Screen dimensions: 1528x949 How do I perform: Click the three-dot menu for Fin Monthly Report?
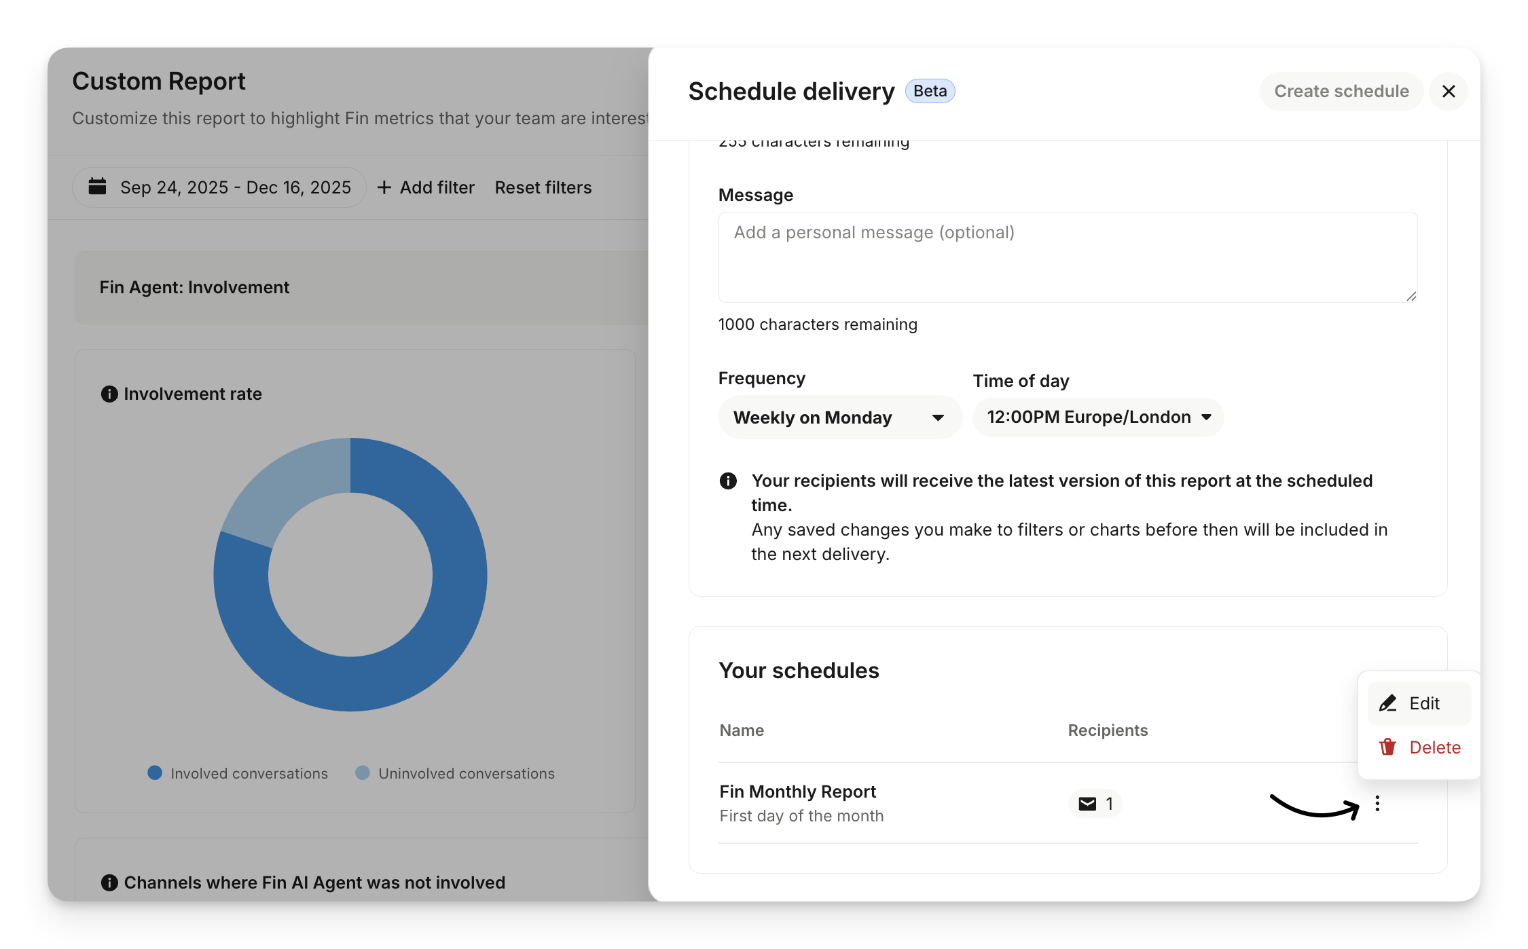1377,804
